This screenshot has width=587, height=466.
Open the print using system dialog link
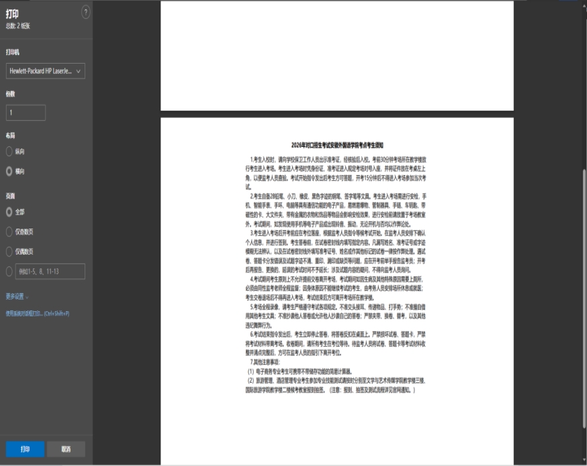point(38,313)
